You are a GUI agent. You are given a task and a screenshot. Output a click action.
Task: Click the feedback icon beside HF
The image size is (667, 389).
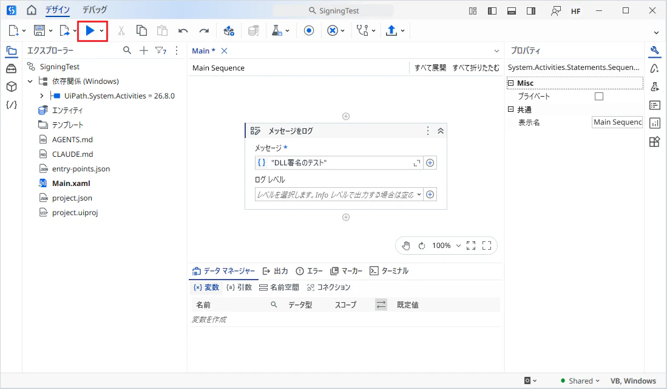point(555,11)
